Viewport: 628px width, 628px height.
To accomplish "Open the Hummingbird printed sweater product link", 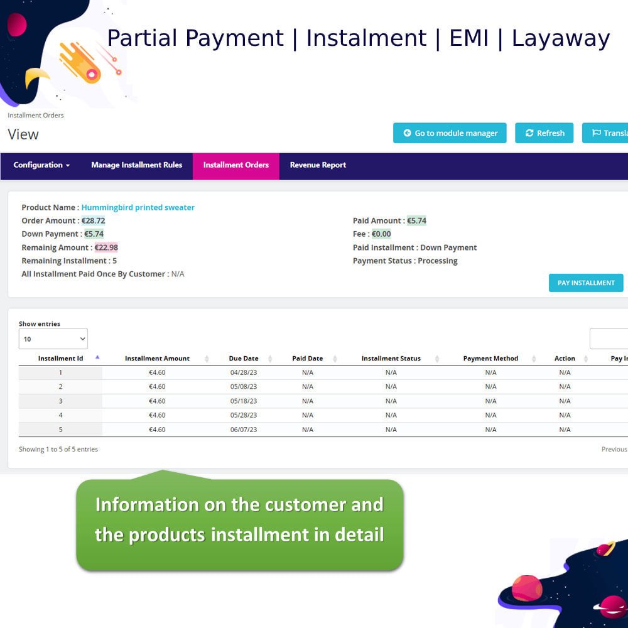I will click(138, 207).
